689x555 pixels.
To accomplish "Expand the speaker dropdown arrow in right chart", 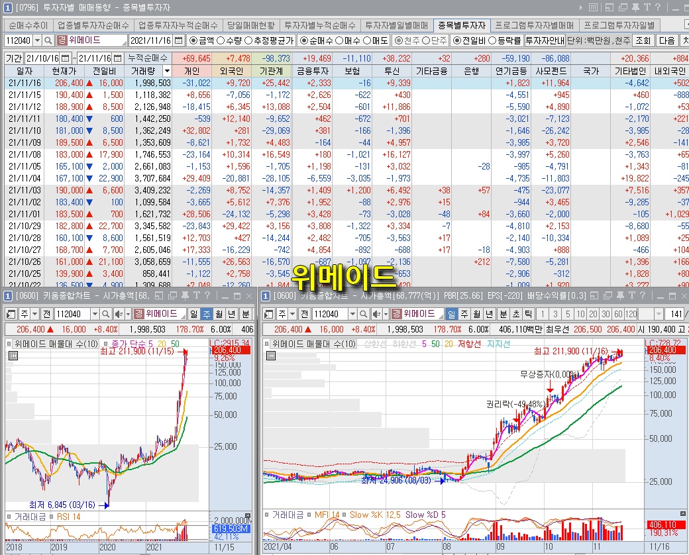I will click(x=386, y=314).
